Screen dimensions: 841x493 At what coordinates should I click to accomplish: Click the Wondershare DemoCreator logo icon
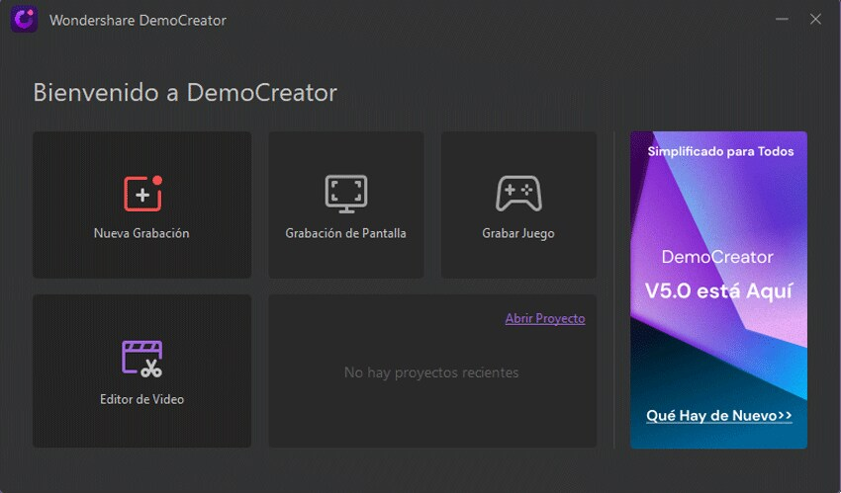(25, 19)
